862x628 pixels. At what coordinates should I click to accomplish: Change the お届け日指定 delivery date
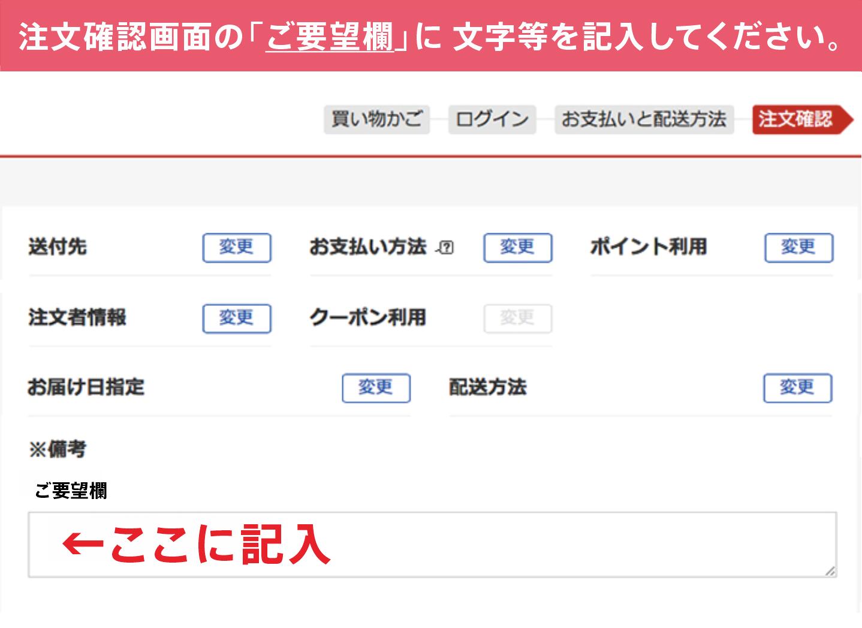(376, 388)
